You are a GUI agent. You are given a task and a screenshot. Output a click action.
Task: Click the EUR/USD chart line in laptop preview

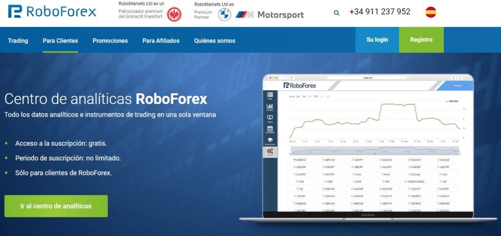click(374, 121)
